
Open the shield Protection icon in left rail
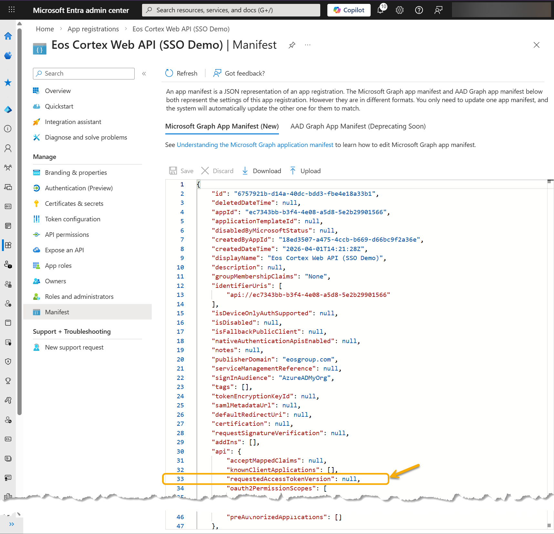click(8, 361)
